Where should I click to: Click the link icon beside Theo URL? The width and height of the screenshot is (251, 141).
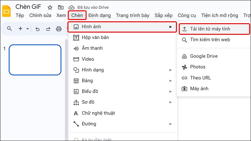pyautogui.click(x=184, y=78)
